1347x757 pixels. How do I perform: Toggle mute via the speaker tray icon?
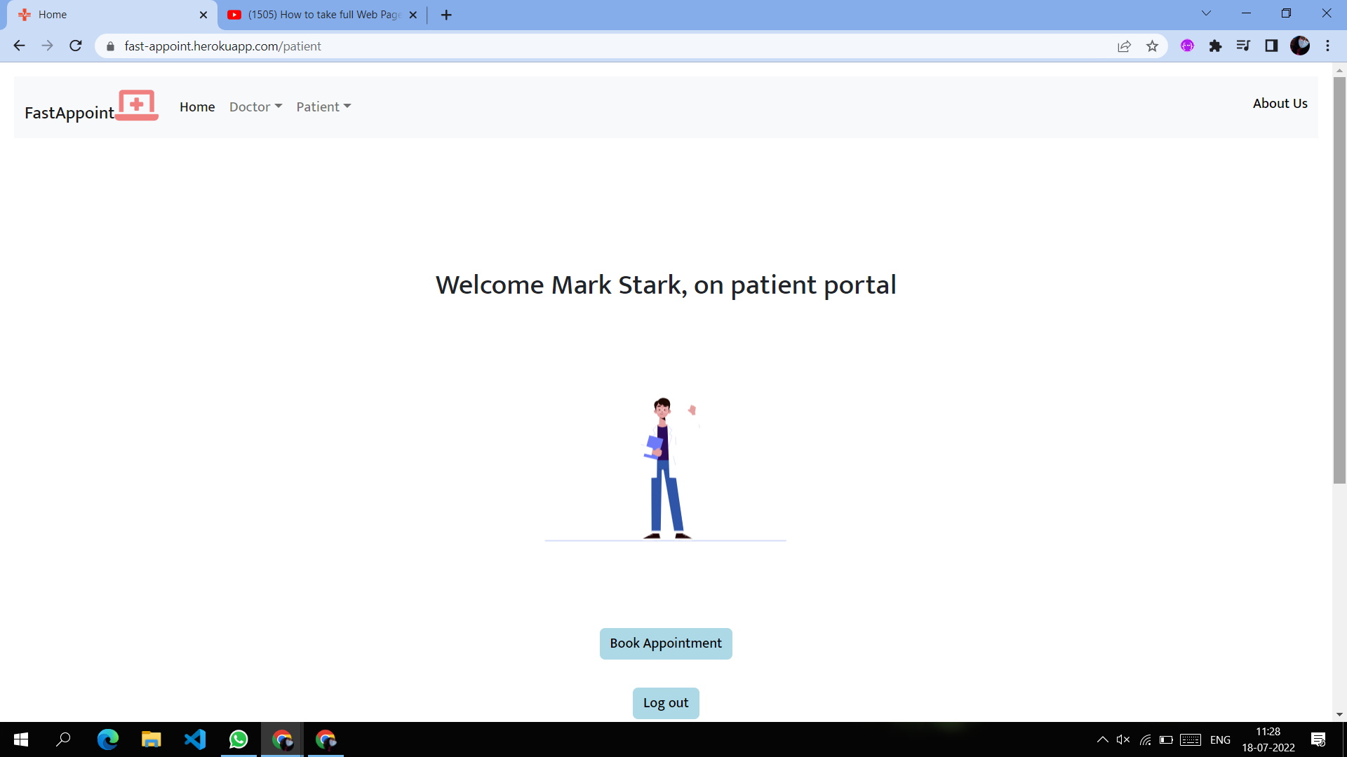coord(1123,739)
